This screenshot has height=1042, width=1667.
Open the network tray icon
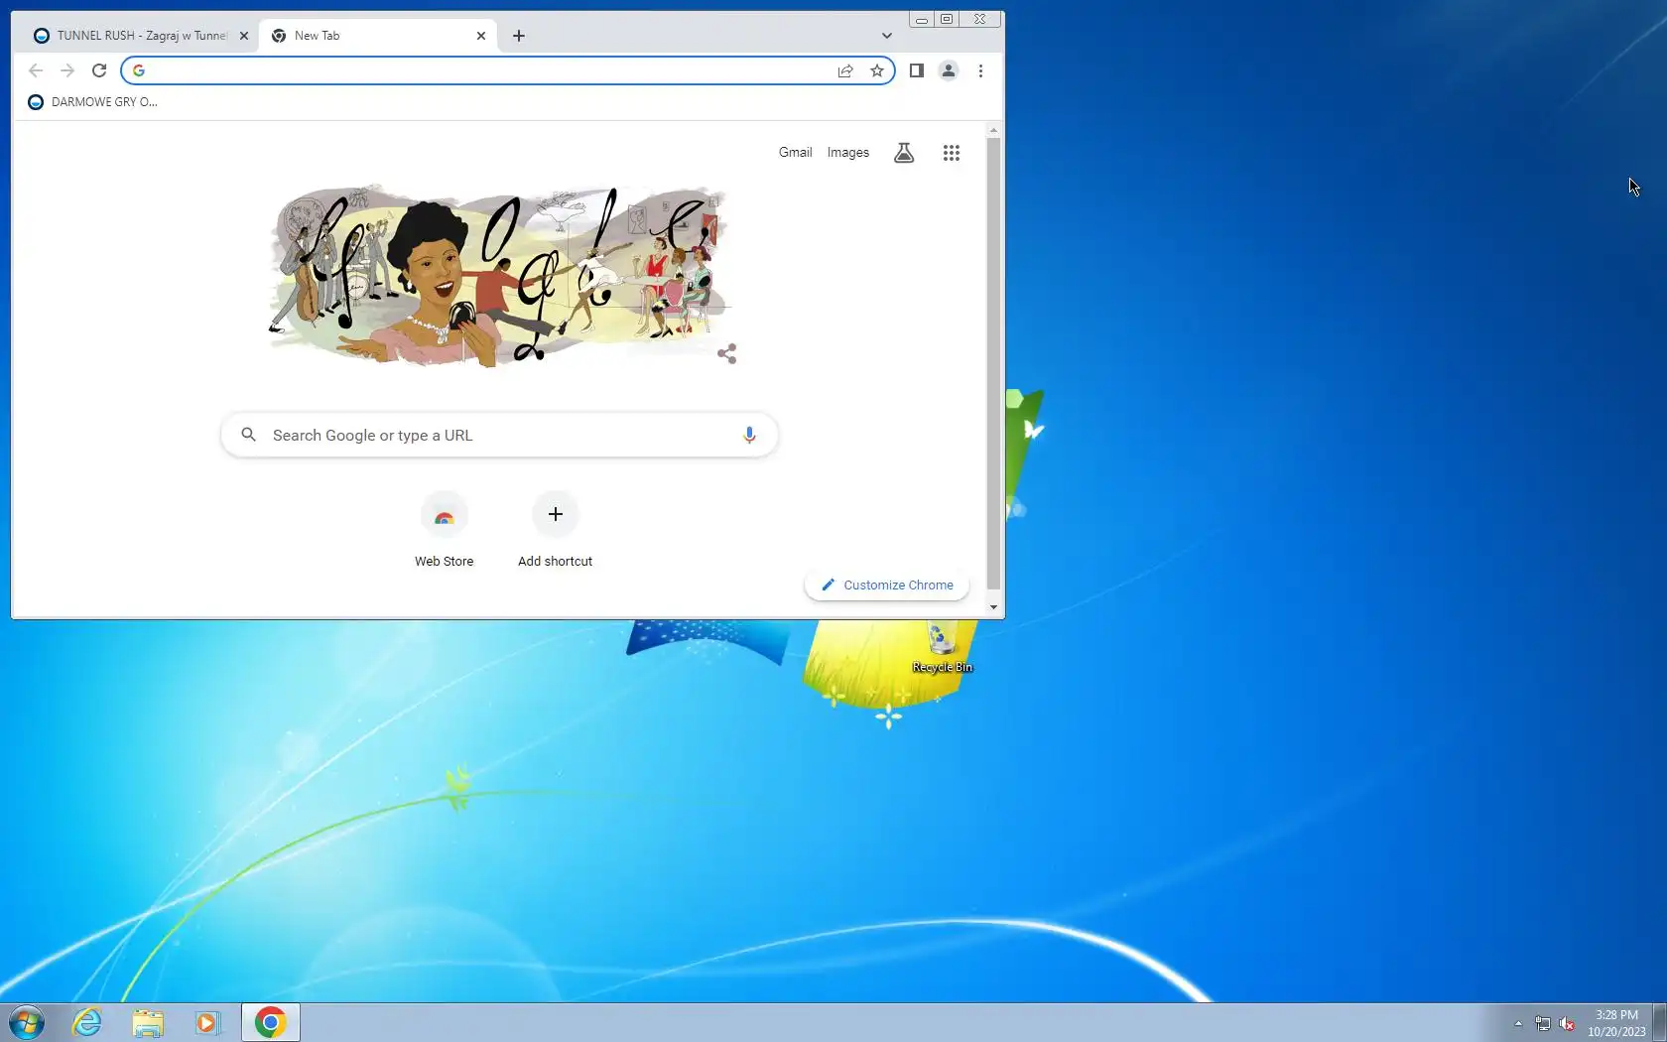coord(1543,1023)
